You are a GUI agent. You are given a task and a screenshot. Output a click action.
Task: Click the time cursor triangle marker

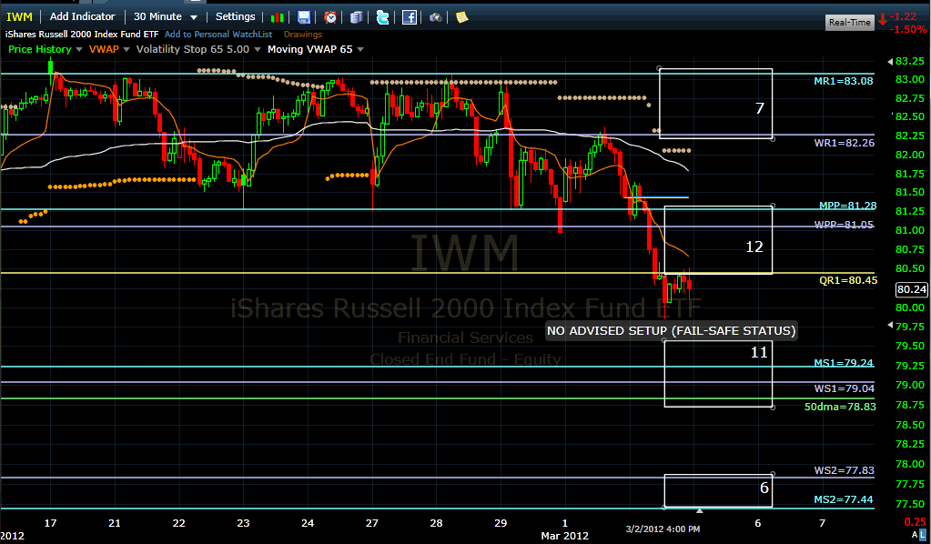[x=700, y=510]
